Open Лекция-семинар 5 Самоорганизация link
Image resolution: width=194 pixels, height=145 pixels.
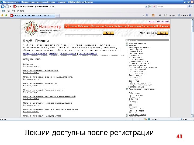click(x=43, y=90)
